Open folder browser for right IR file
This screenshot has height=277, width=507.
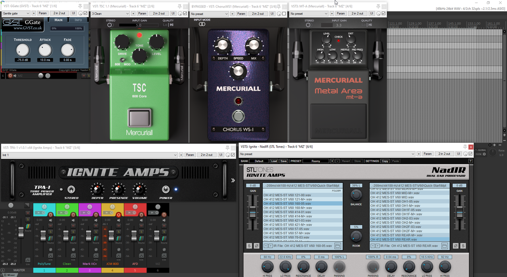click(444, 246)
